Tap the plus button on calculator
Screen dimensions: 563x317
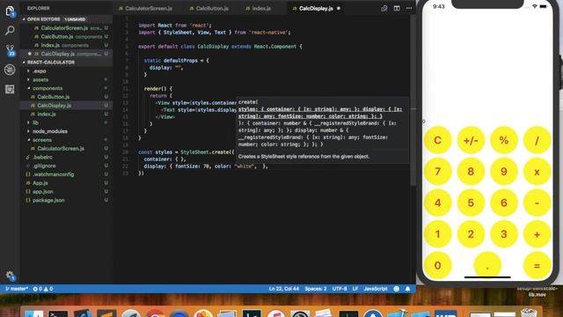click(x=537, y=234)
